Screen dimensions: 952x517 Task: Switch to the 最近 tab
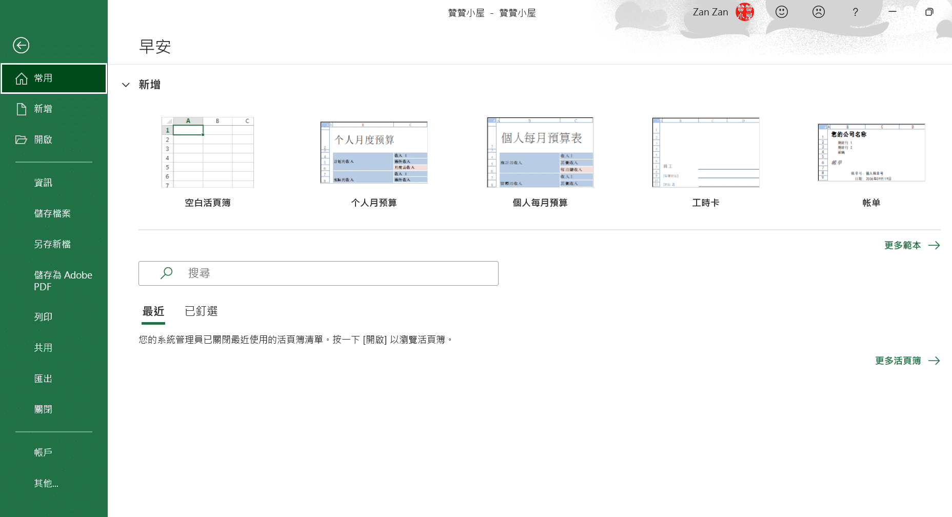click(x=153, y=311)
